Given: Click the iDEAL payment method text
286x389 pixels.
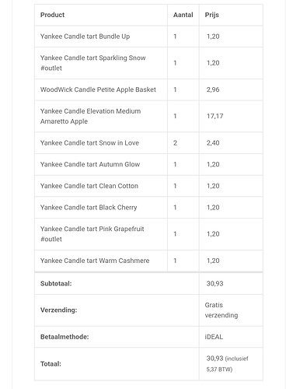Looking at the screenshot, I should click(x=214, y=337).
